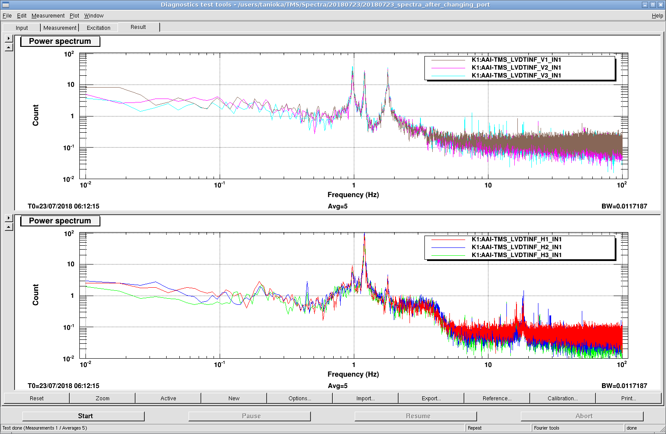Viewport: 666px width, 434px height.
Task: Open the Reference dialog
Action: point(497,398)
